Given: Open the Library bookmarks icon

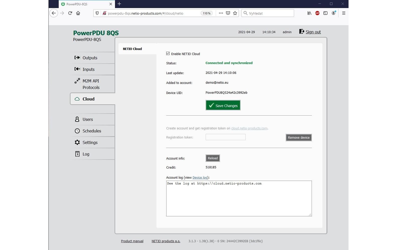Looking at the screenshot, I should coord(309,13).
